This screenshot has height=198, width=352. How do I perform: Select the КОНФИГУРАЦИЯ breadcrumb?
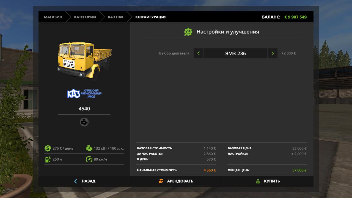151,17
